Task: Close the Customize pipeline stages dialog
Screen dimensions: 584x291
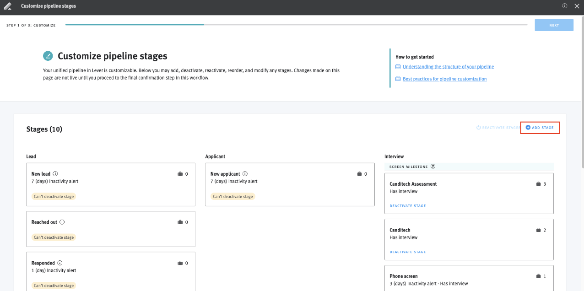Action: tap(577, 6)
